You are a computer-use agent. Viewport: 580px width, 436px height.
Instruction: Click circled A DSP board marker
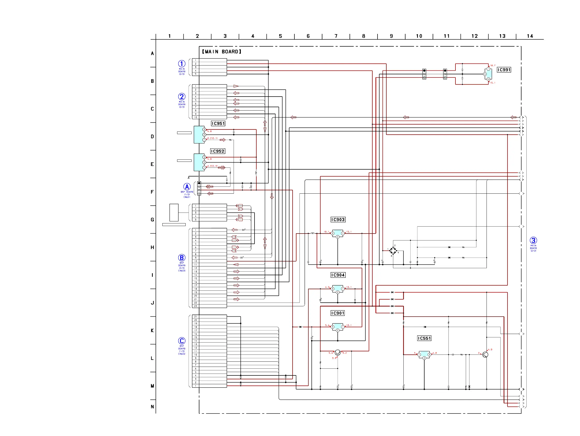pos(187,187)
